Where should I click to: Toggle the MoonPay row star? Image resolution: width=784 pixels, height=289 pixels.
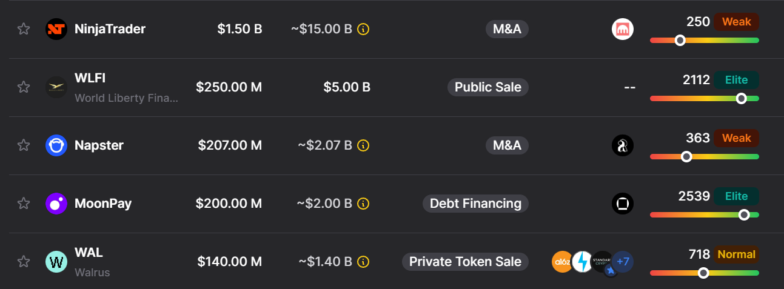tap(24, 204)
